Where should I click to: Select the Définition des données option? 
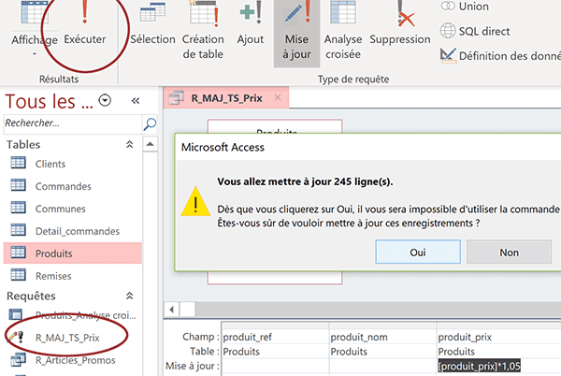(500, 56)
